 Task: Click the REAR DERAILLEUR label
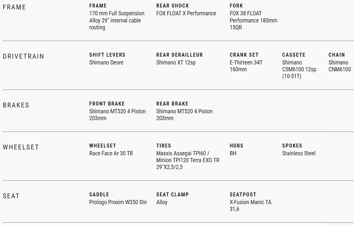point(179,55)
